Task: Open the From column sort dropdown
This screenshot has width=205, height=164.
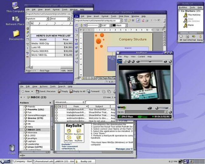Action: (87, 107)
